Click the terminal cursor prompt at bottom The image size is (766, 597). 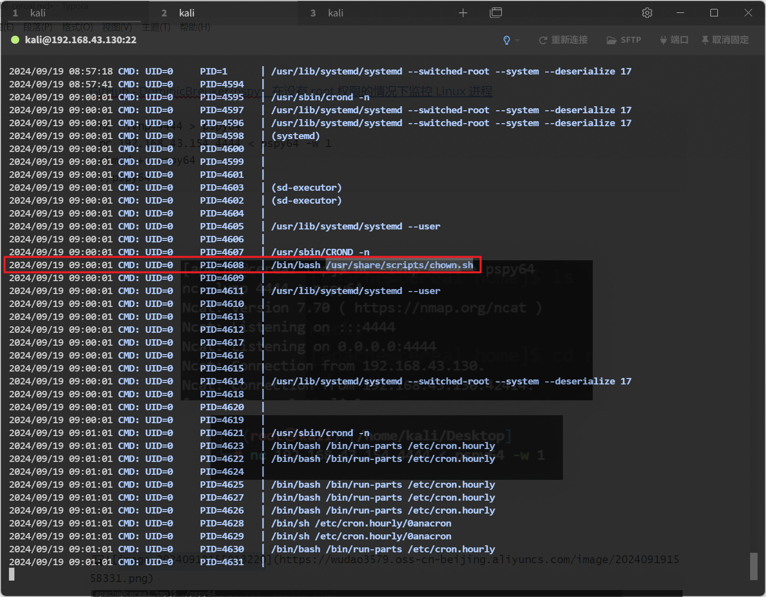(x=12, y=574)
